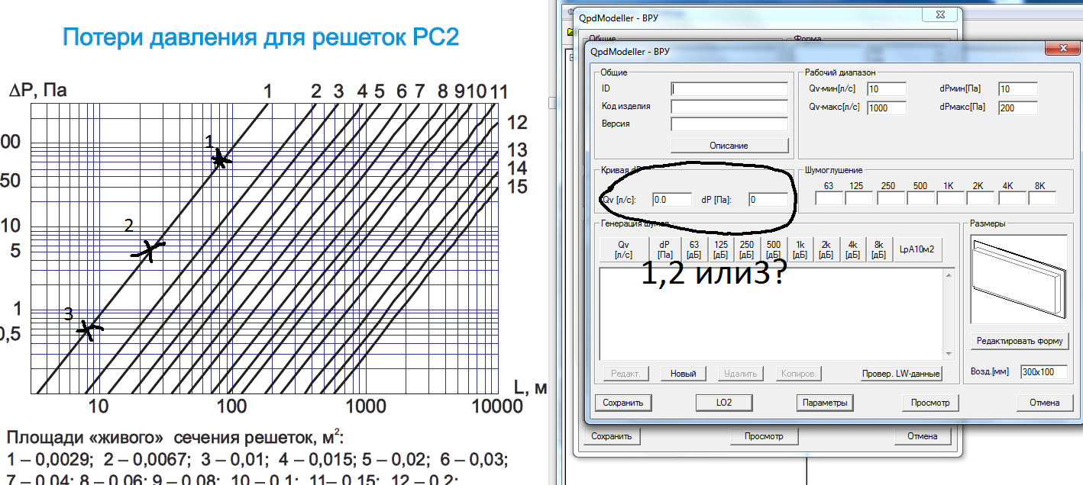Click the dP [Па] column header
The height and width of the screenshot is (485, 1083).
tap(665, 249)
